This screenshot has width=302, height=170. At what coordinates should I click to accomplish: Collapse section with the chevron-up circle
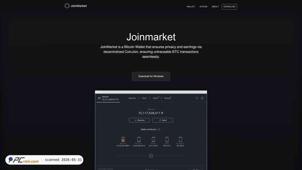tap(151, 156)
